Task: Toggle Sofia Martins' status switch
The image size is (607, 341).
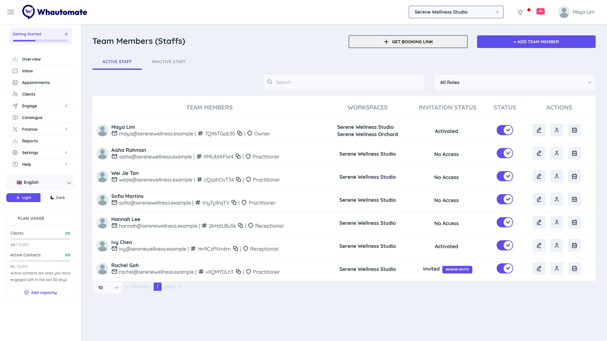Action: 505,199
